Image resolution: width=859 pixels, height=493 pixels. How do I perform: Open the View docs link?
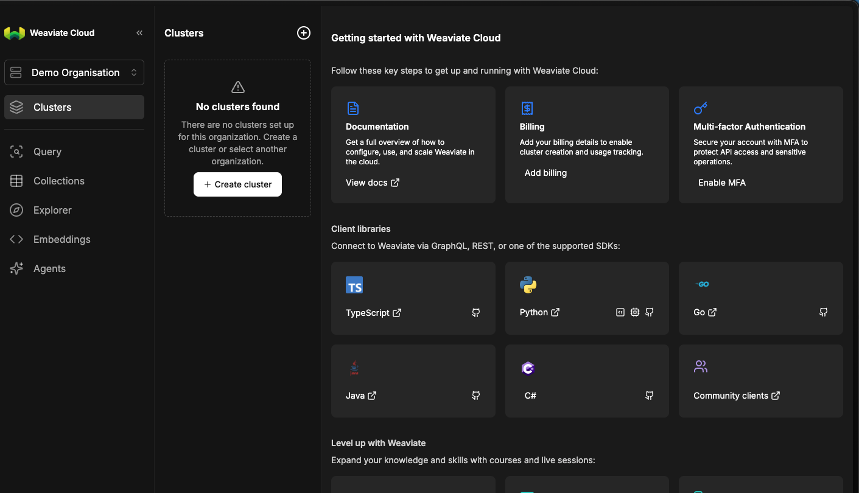pos(373,183)
